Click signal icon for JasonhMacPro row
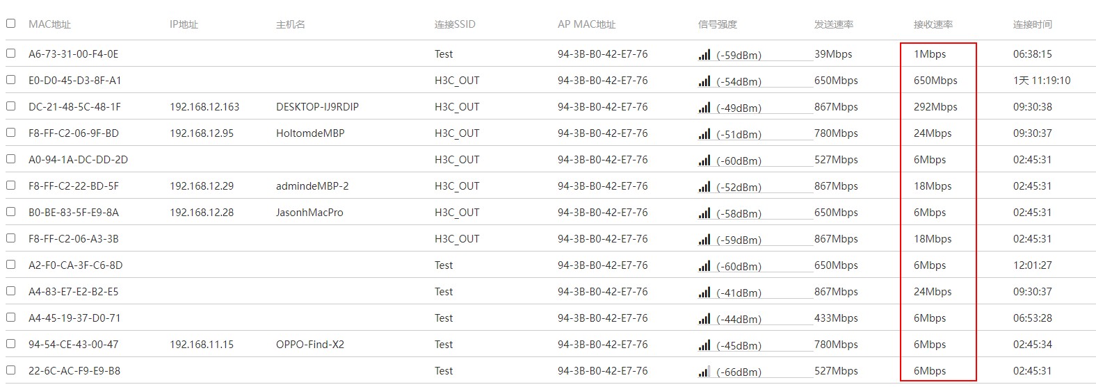The width and height of the screenshot is (1096, 387). tap(704, 213)
